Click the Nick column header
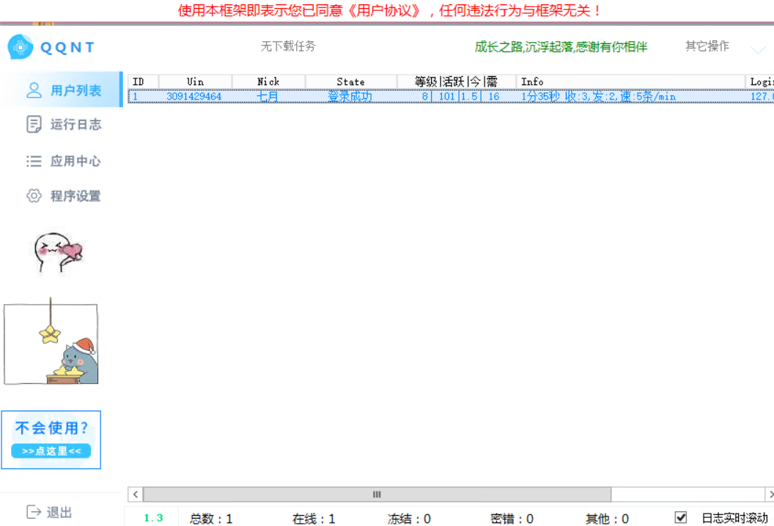Viewport: 774px width, 526px height. (x=268, y=81)
